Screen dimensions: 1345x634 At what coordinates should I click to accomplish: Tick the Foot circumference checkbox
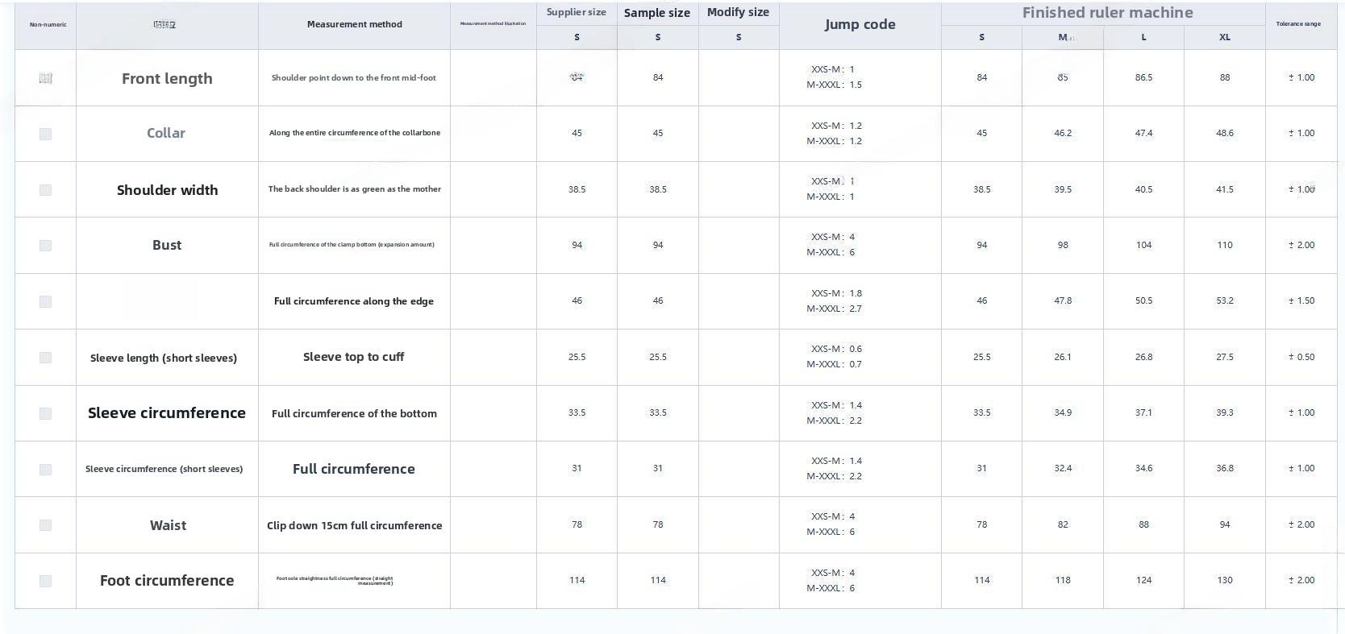[x=45, y=581]
